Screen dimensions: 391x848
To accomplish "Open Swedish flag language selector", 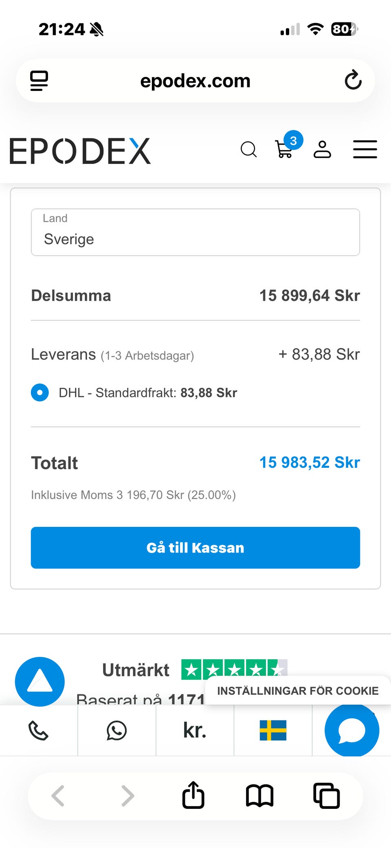I will pos(273,731).
